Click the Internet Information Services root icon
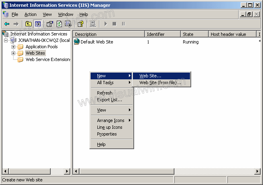The height and width of the screenshot is (185, 263). click(x=6, y=34)
